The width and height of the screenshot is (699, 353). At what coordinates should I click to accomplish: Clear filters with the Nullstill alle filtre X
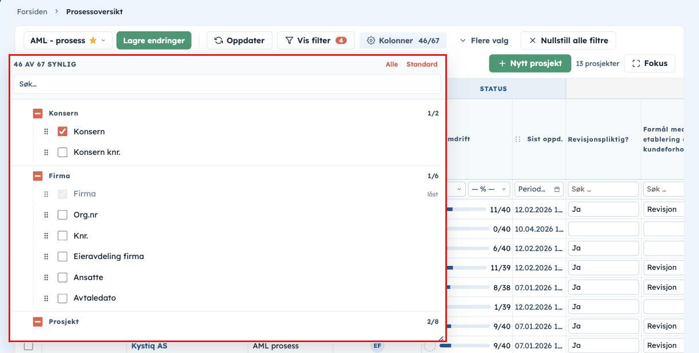(533, 40)
